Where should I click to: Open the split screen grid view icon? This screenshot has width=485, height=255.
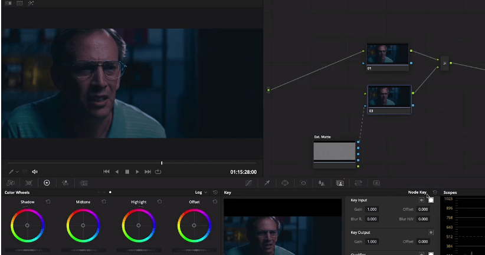pyautogui.click(x=19, y=3)
